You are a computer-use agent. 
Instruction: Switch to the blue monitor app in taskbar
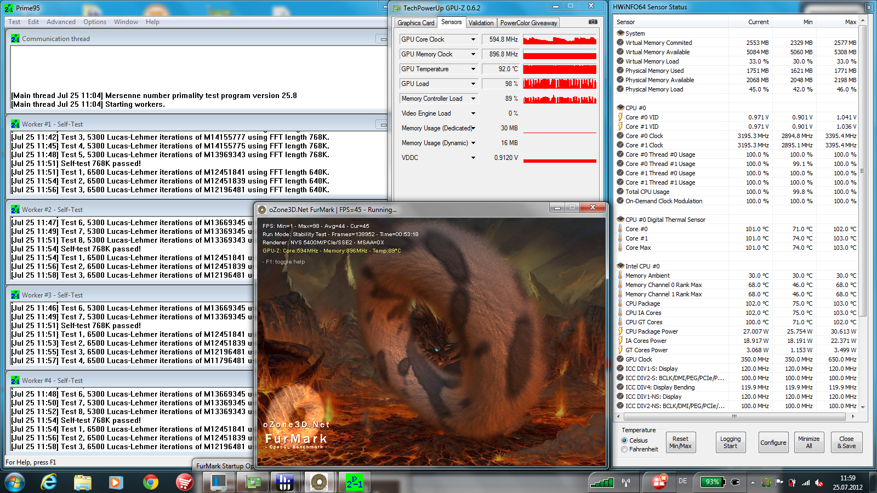pyautogui.click(x=218, y=482)
